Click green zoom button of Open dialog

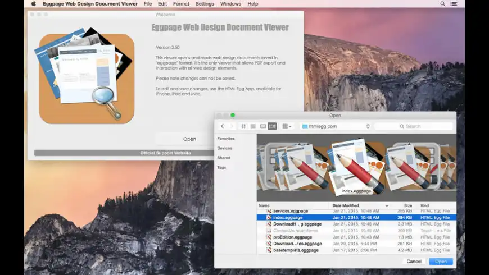click(x=233, y=115)
